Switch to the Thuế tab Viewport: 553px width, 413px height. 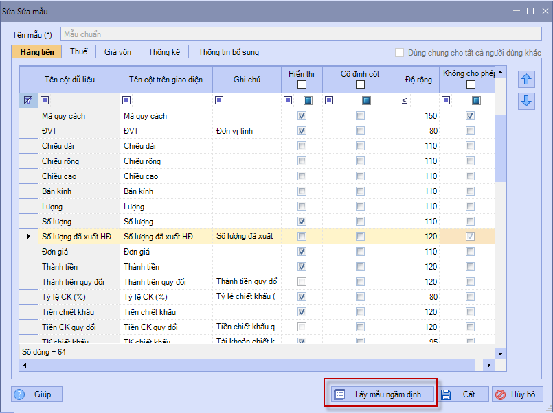point(78,52)
